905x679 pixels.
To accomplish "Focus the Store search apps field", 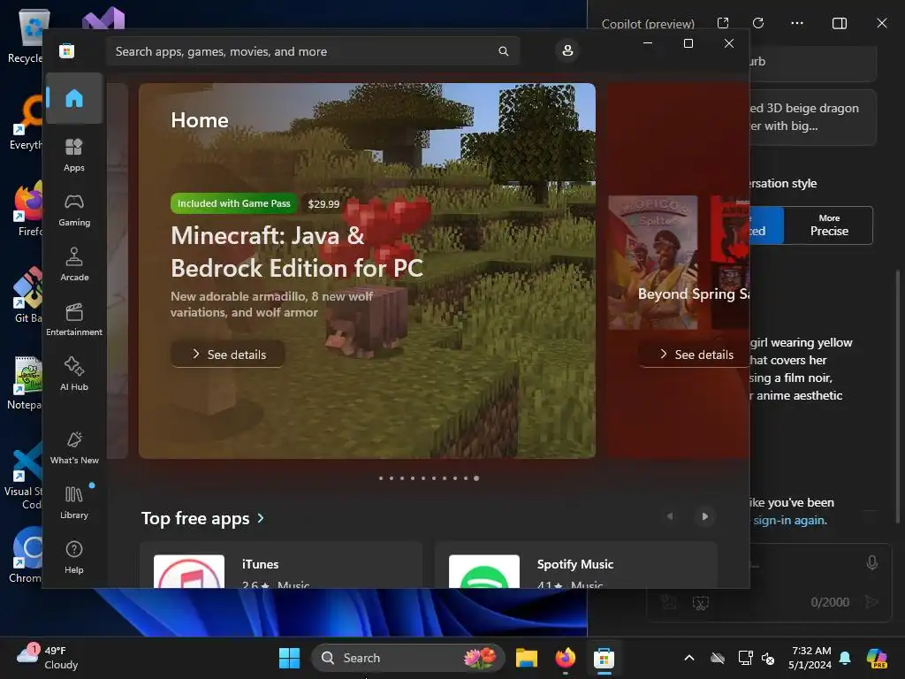I will (x=312, y=51).
